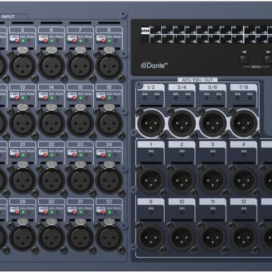Click the red +48V LED on input 14
This screenshot has width=272, height=272.
(x=46, y=98)
